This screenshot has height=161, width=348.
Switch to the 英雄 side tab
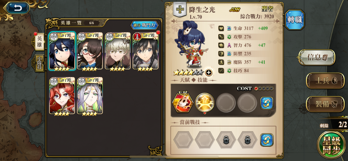click(39, 42)
